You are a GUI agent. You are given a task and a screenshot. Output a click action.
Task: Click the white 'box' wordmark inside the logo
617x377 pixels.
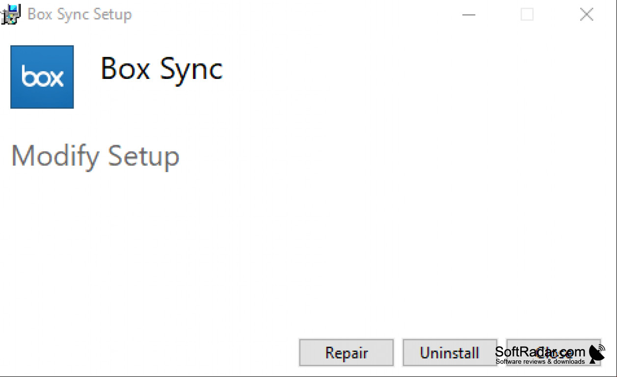[43, 77]
